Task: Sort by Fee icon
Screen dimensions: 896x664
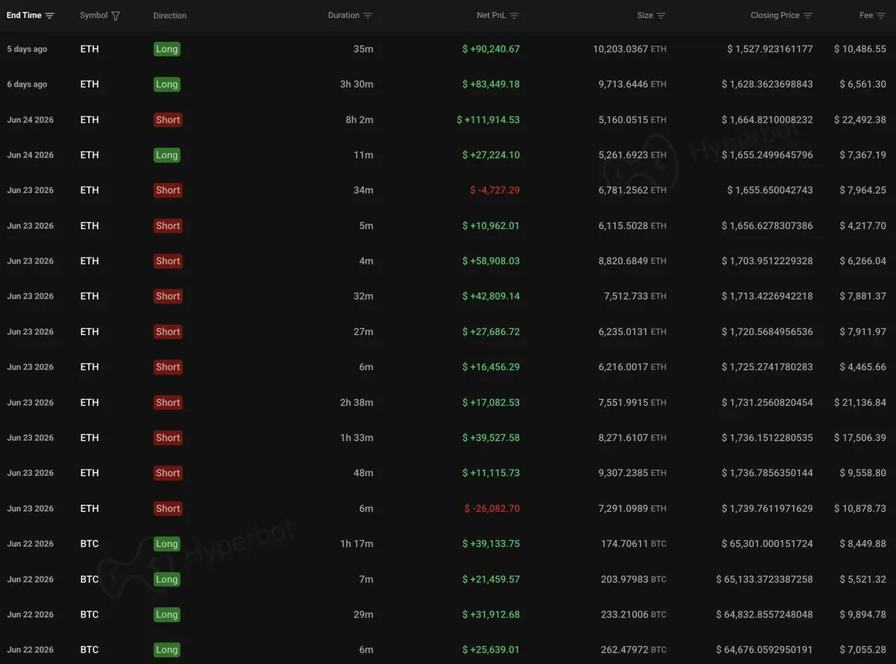Action: tap(881, 16)
